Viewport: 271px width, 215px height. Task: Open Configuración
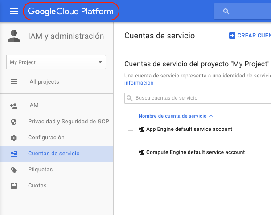tap(46, 138)
